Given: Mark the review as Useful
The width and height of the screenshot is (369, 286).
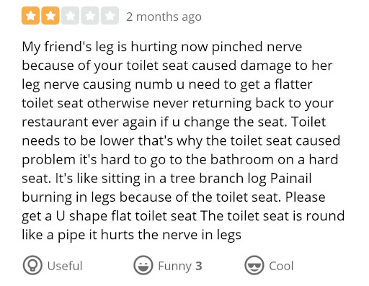Looking at the screenshot, I should (53, 265).
